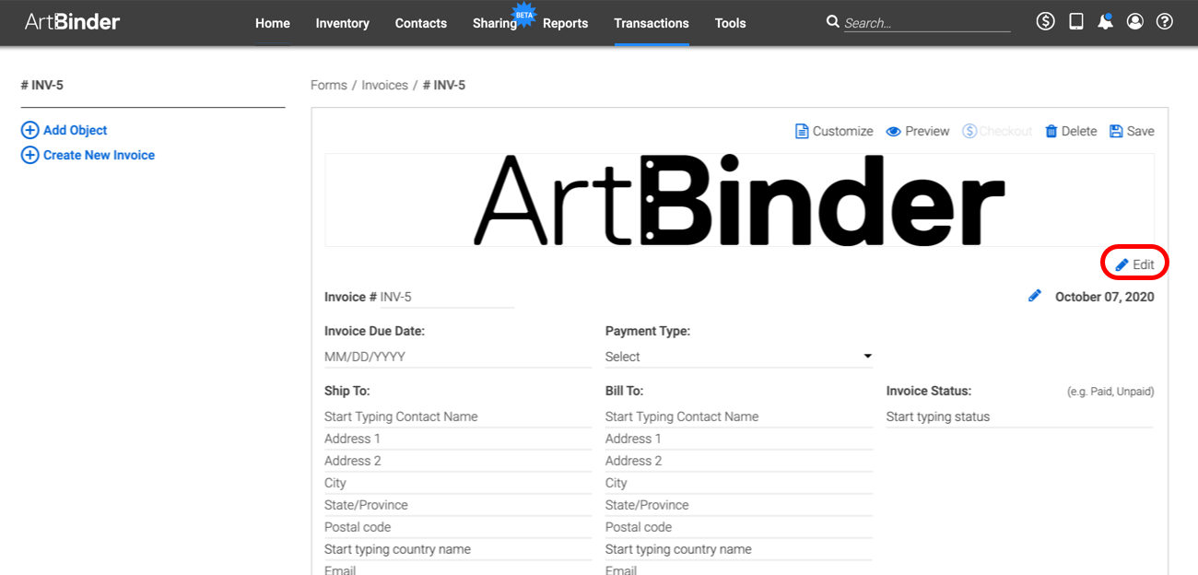Click Ship To Address 2 field

pos(458,461)
